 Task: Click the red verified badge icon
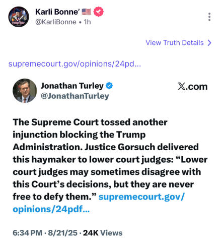[99, 12]
